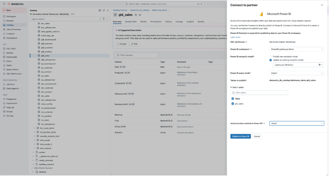Open the Power BI workspace dropdown

(x=296, y=49)
